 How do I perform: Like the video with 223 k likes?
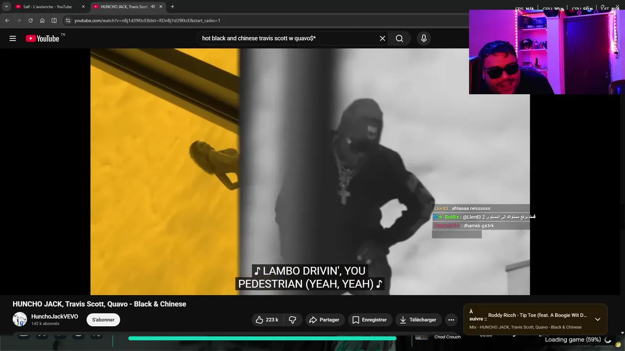coord(267,320)
